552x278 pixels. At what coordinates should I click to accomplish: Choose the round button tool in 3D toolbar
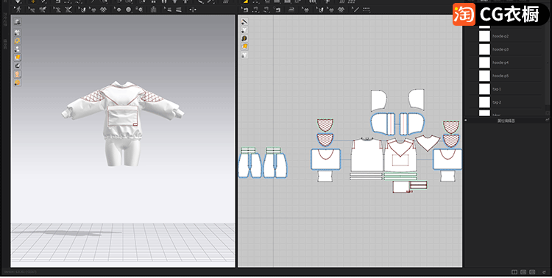coord(129,10)
